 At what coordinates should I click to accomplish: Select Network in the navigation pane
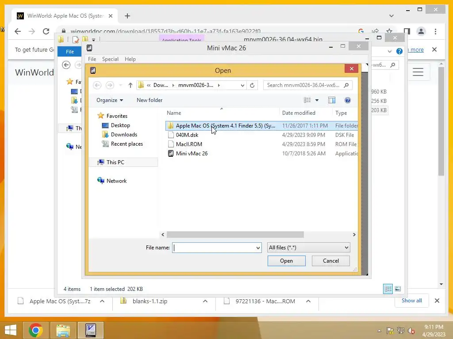pyautogui.click(x=116, y=181)
